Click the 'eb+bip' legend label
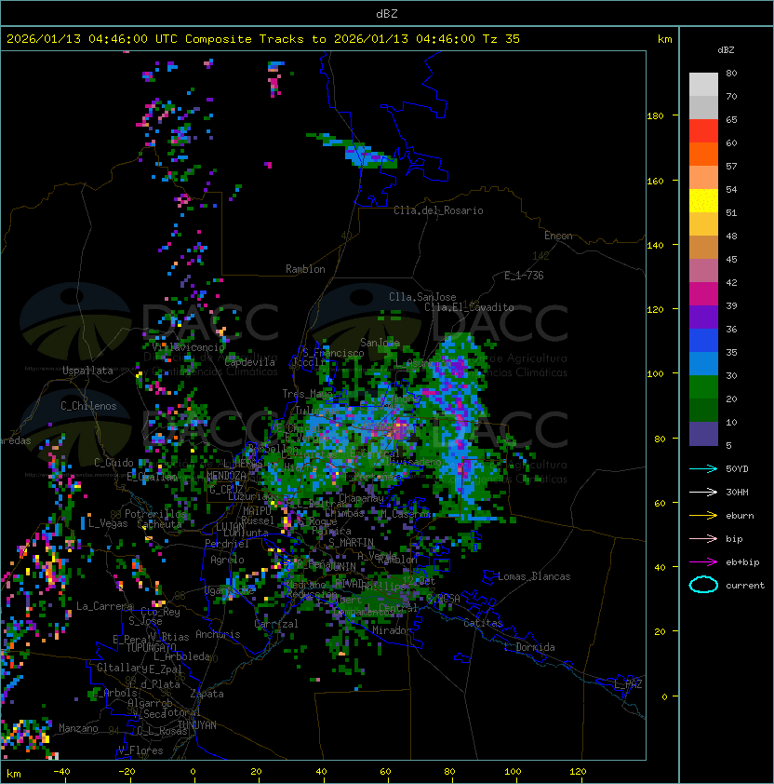The height and width of the screenshot is (784, 774). [742, 562]
